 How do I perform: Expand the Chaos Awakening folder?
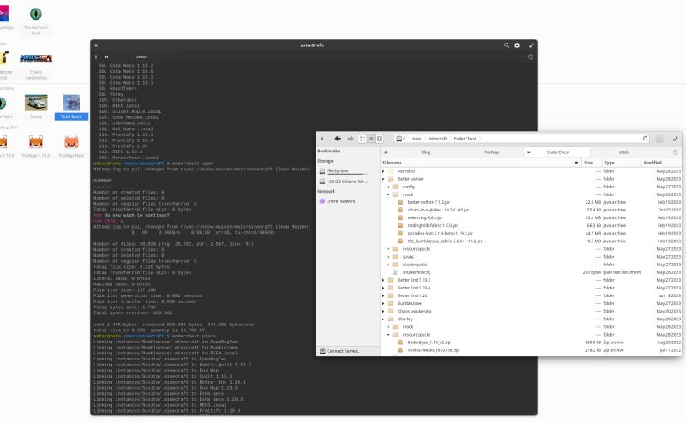(x=383, y=311)
